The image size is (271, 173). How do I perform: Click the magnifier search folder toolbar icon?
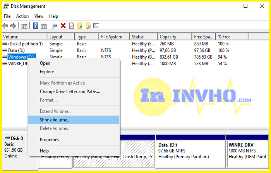(x=88, y=26)
